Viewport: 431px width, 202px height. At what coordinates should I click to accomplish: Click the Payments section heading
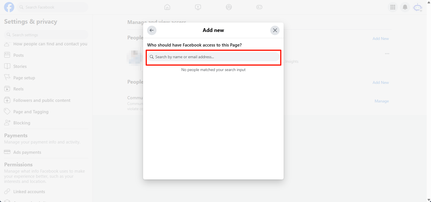pyautogui.click(x=16, y=136)
